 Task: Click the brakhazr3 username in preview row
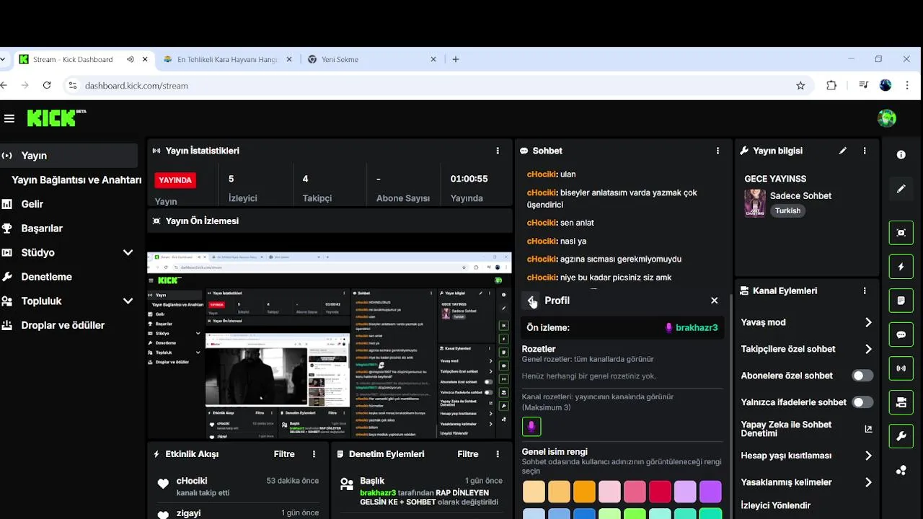coord(697,327)
